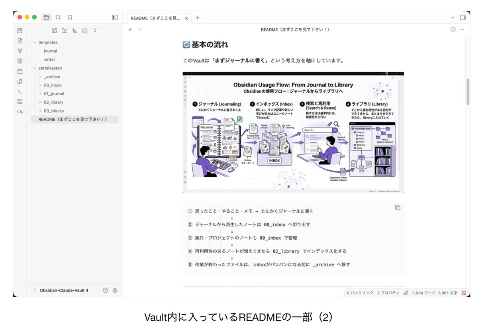Close the README tab
Image resolution: width=486 pixels, height=331 pixels.
pos(186,18)
